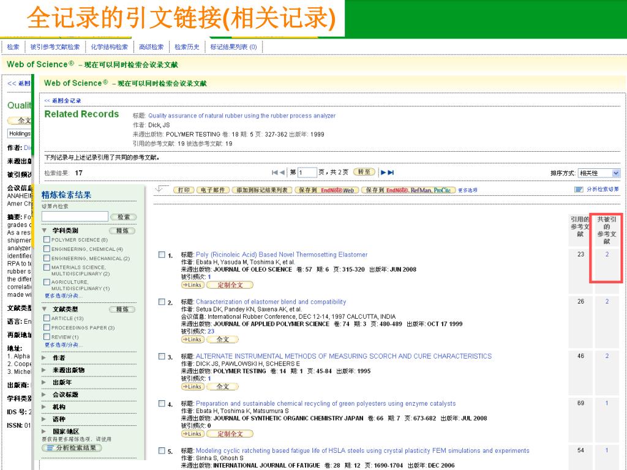Screen dimensions: 627x470
Task: Switch to the 被引参考文献检索 tab
Action: [55, 47]
